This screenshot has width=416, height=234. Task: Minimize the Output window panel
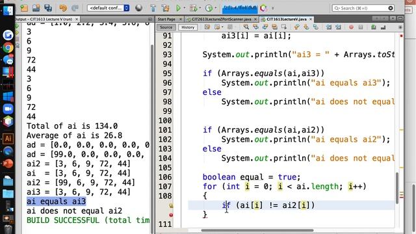(x=150, y=19)
